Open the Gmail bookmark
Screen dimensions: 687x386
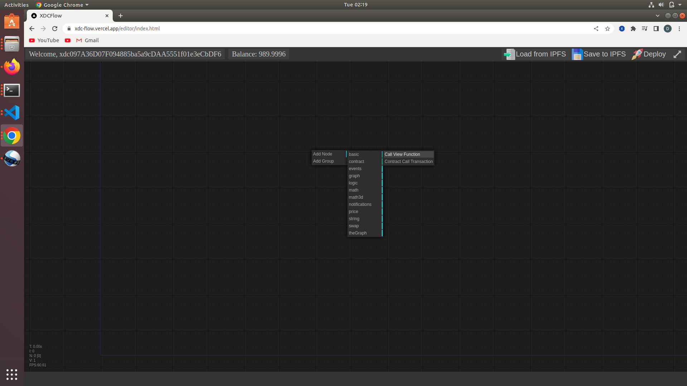tap(88, 40)
